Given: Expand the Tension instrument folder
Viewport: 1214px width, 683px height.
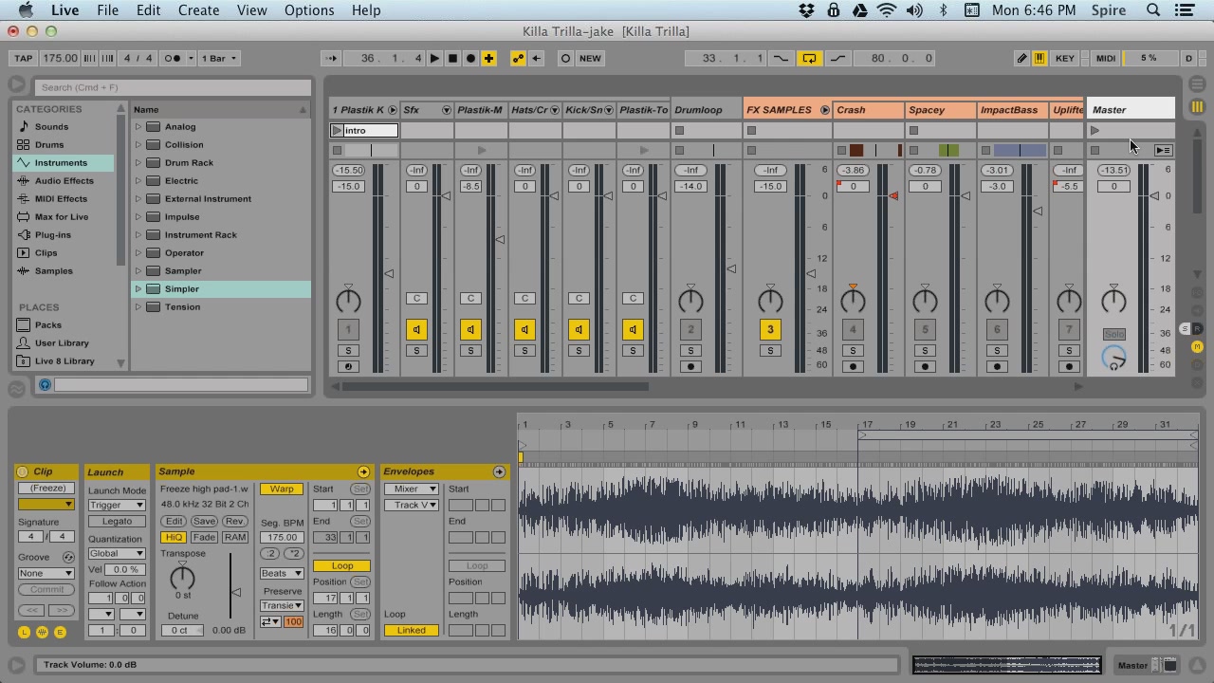Looking at the screenshot, I should point(138,306).
